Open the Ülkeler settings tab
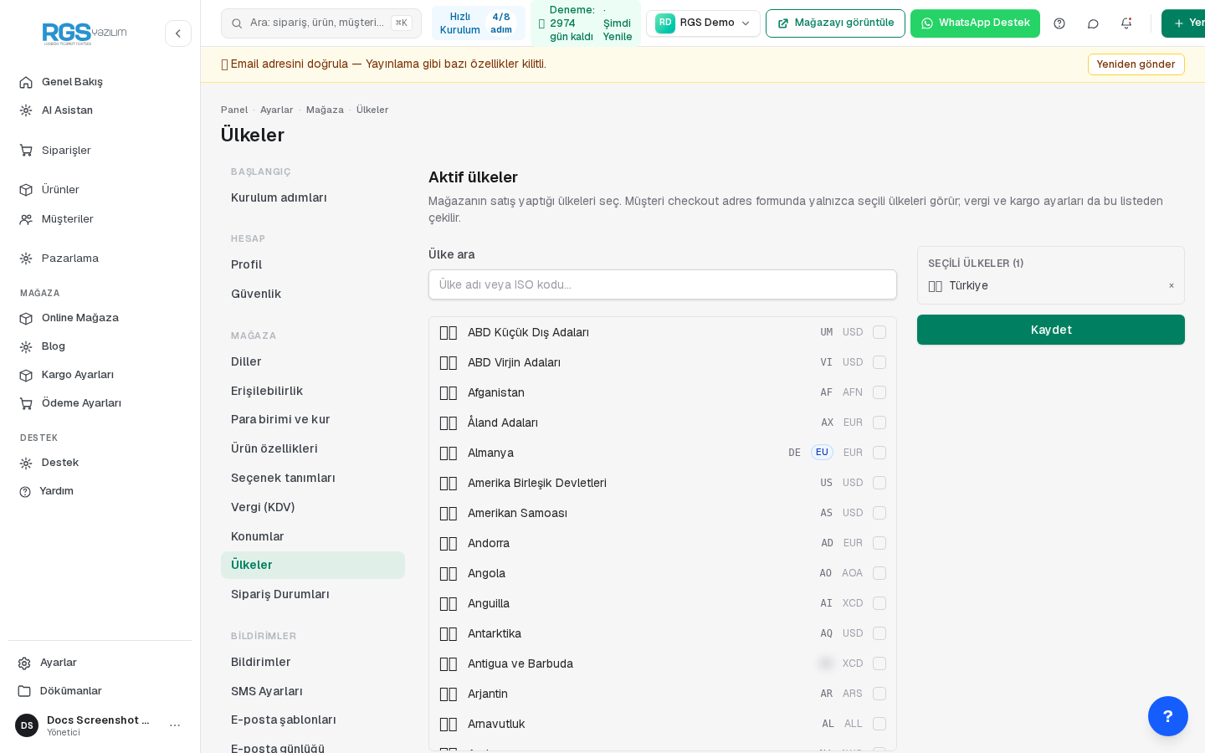The width and height of the screenshot is (1205, 753). pyautogui.click(x=313, y=565)
